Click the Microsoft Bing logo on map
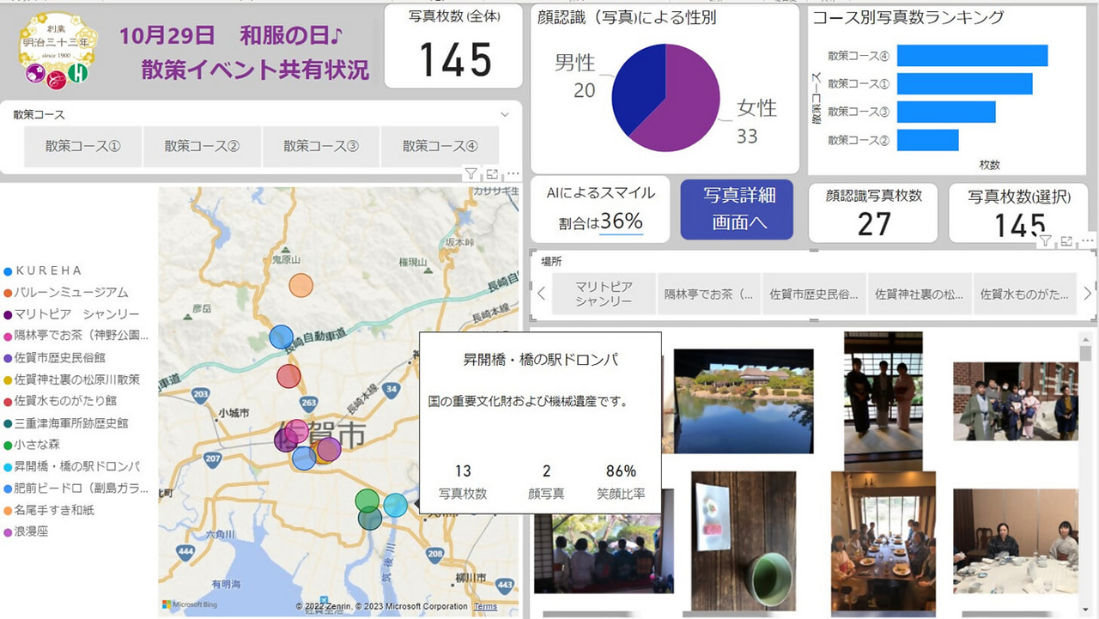Screen dimensions: 1099x619 (191, 605)
